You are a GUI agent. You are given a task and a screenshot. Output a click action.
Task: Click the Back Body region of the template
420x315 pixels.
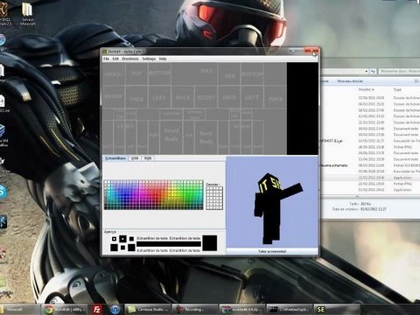point(206,137)
